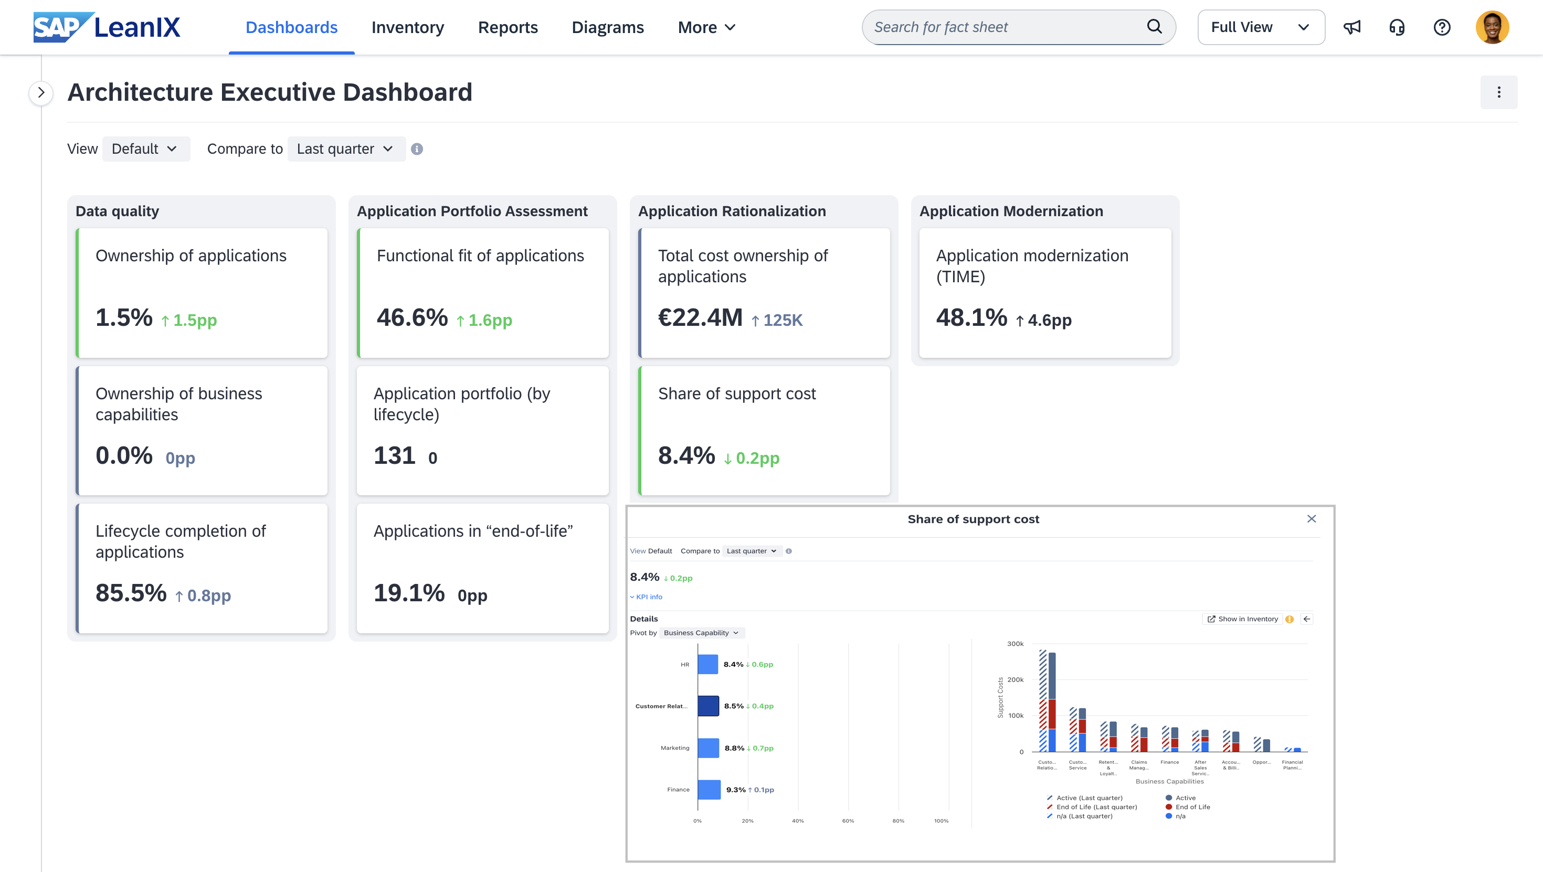1543x872 pixels.
Task: Switch to the Inventory tab
Action: 407,27
